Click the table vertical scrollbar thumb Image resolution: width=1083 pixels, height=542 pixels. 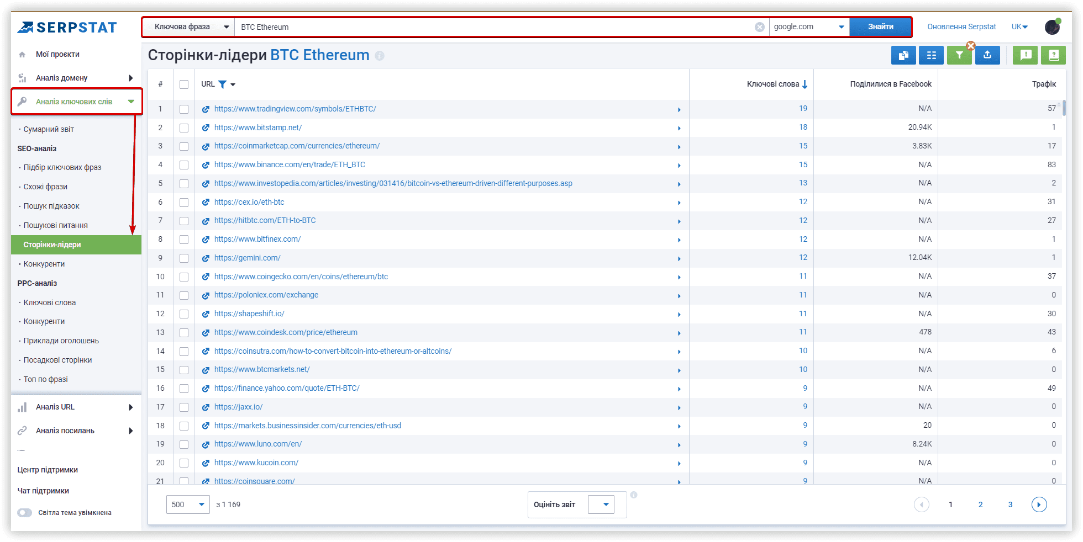tap(1064, 108)
